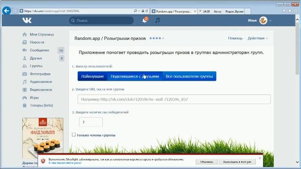Click the app star rating
The width and height of the screenshot is (301, 169).
tap(157, 38)
